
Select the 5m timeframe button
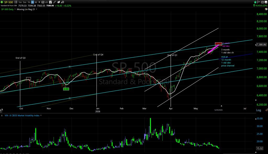pos(25,2)
